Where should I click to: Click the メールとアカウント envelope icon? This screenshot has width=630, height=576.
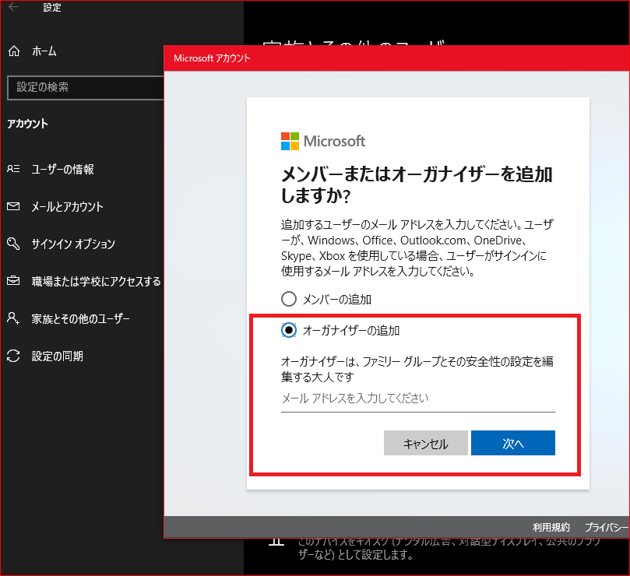click(14, 206)
